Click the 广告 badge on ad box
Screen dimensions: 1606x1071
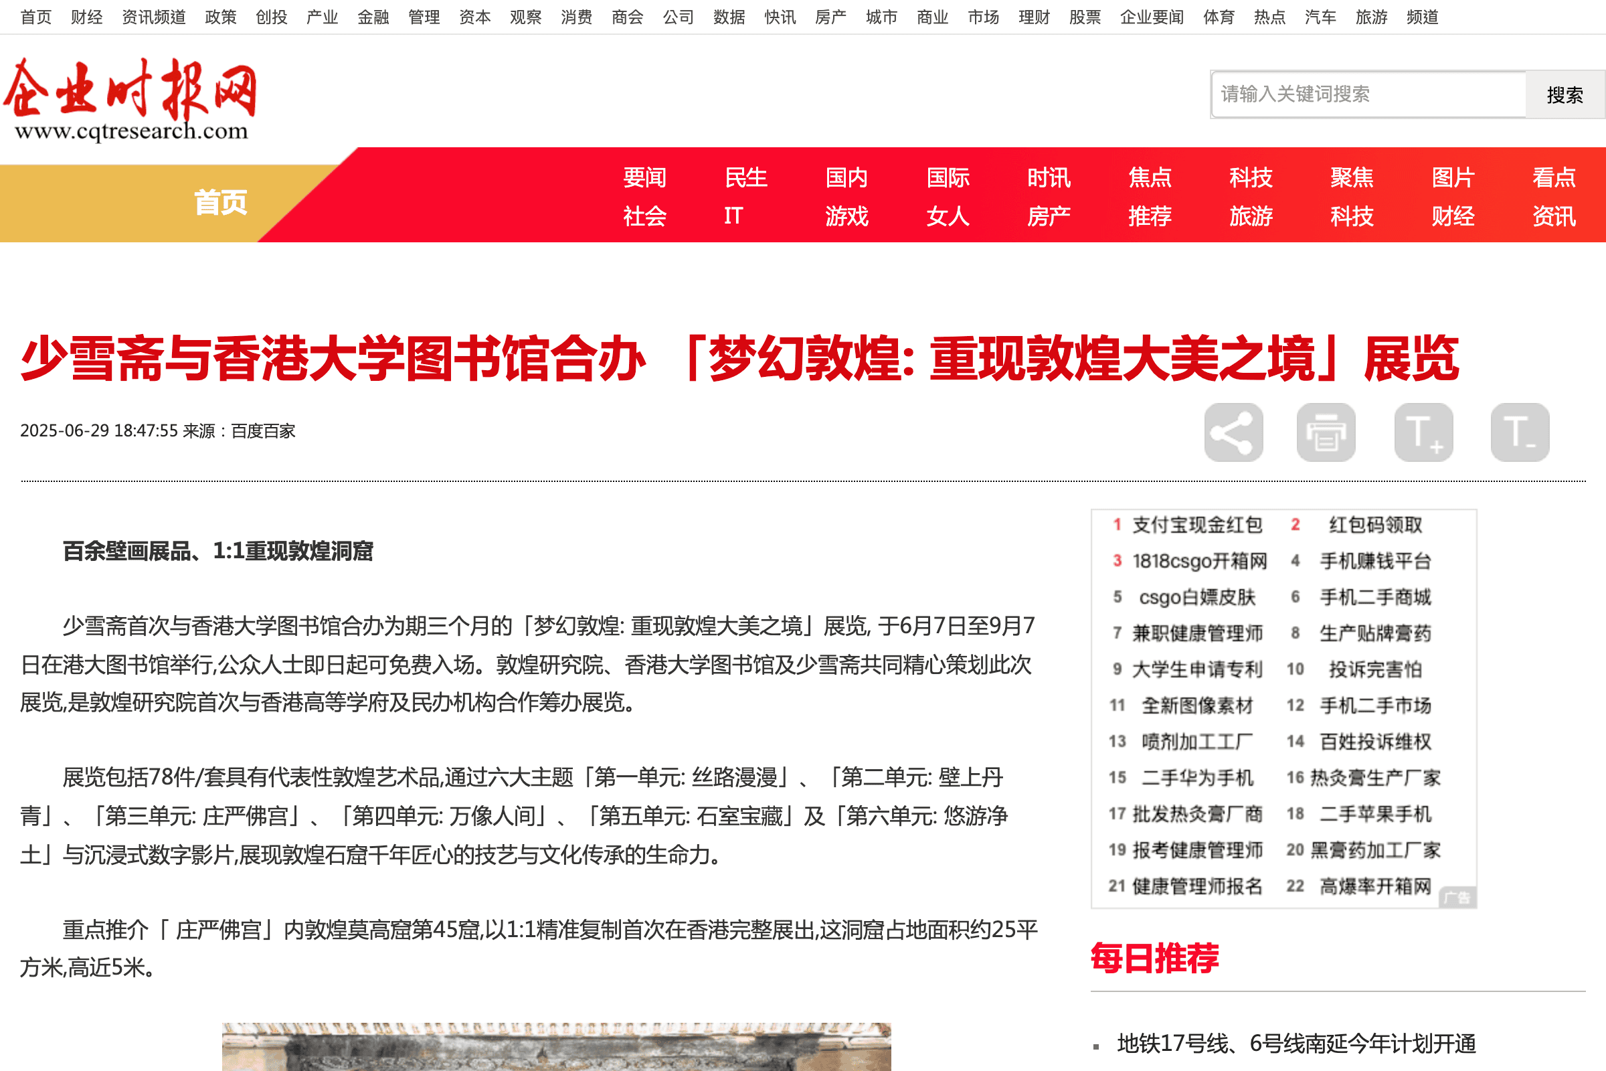1457,898
